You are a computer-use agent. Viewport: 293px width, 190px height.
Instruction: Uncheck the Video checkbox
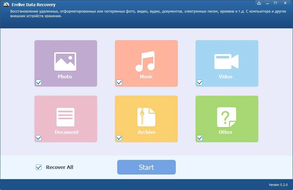200,82
